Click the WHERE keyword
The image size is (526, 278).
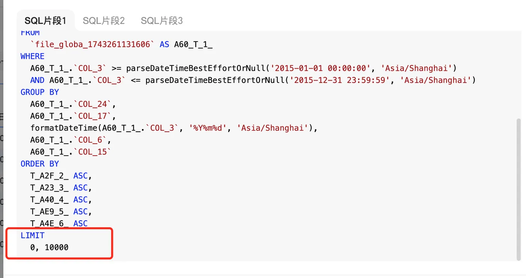[32, 56]
